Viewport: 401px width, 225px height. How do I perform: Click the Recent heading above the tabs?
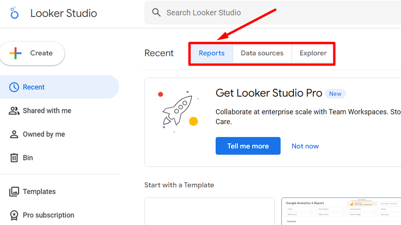(x=159, y=53)
